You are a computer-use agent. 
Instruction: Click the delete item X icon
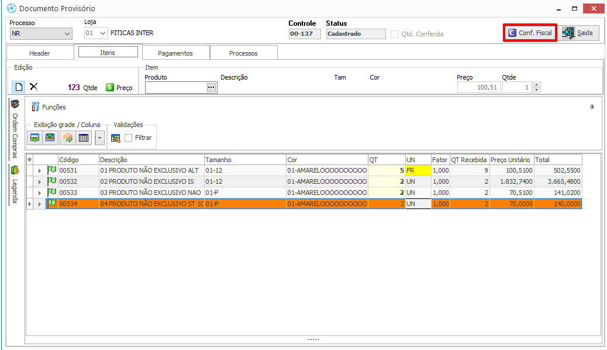(x=34, y=87)
